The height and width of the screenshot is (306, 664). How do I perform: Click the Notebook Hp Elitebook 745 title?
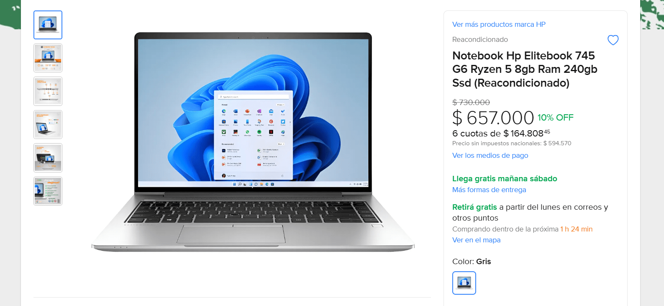coord(525,69)
